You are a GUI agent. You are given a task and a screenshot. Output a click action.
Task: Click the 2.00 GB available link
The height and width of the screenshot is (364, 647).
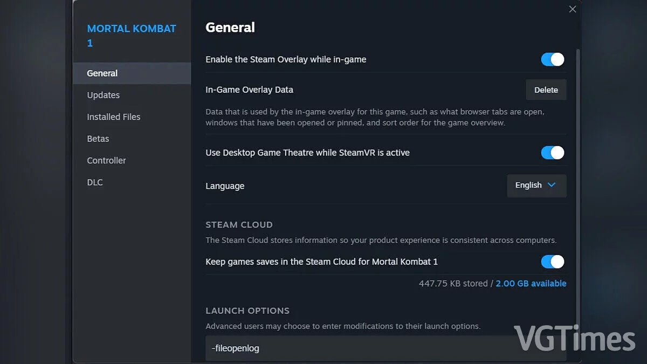531,284
